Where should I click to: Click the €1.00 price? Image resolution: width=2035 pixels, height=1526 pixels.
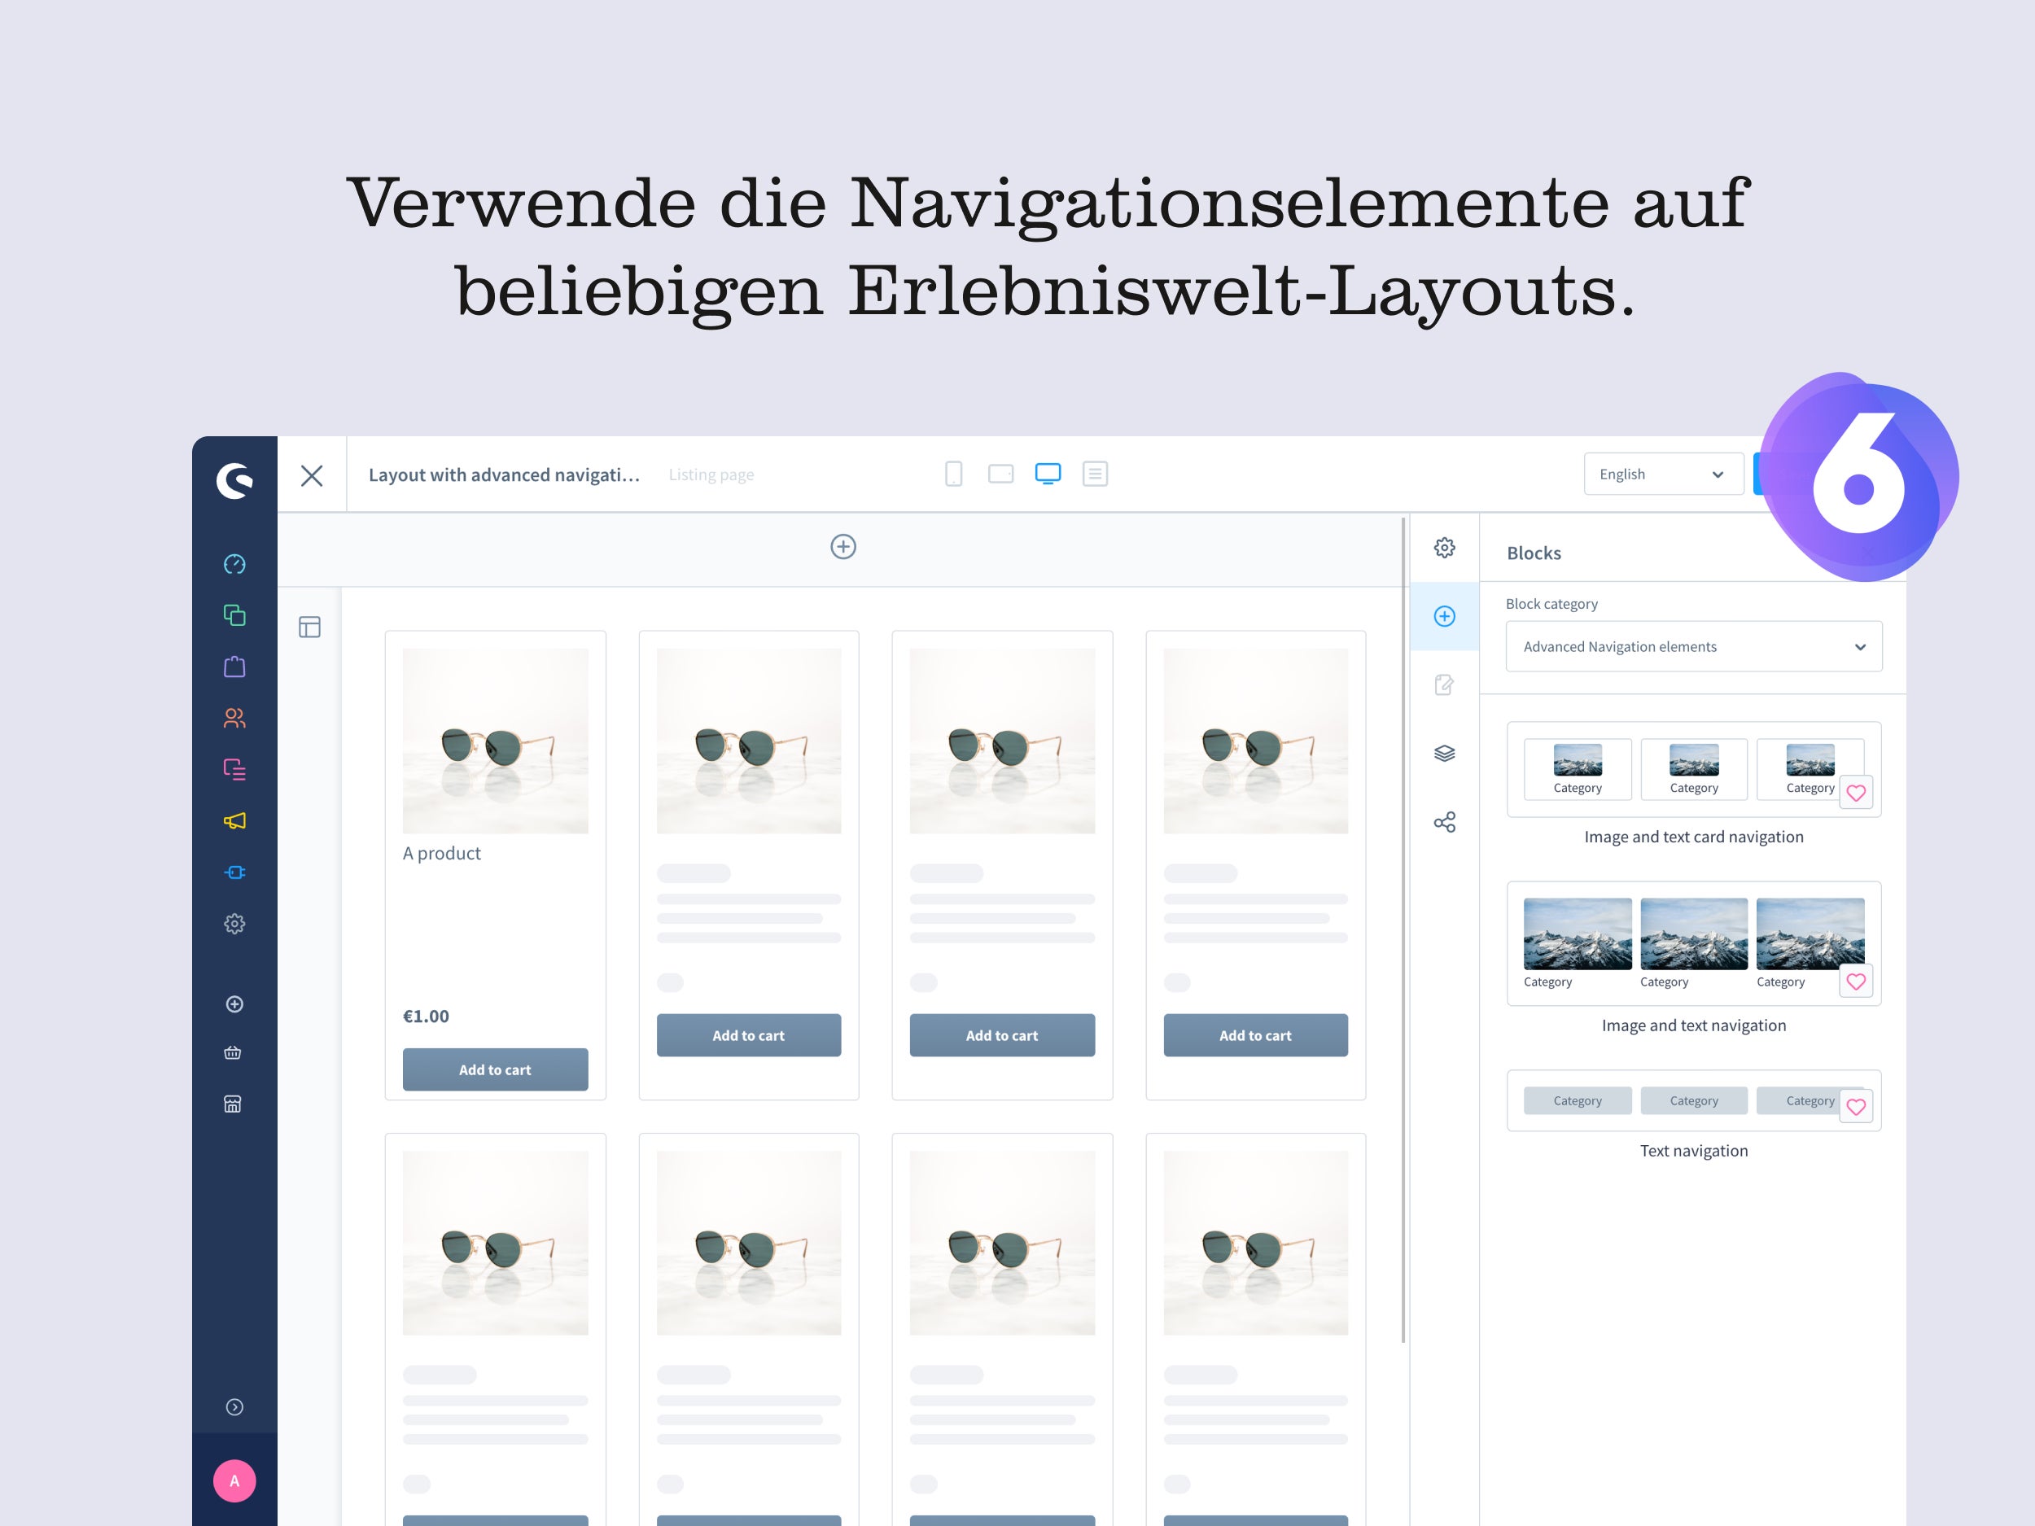[x=426, y=1017]
